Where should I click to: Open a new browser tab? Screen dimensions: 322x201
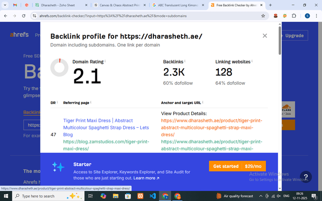pos(270,5)
